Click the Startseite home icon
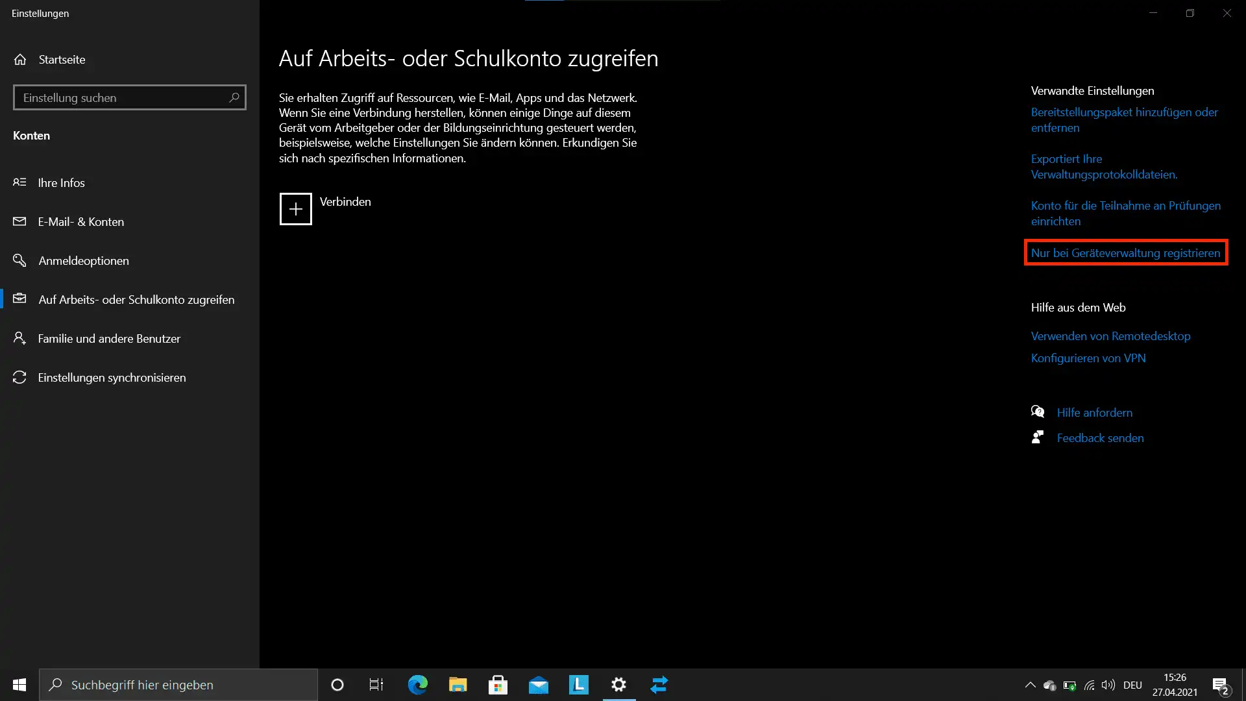1246x701 pixels. (20, 59)
